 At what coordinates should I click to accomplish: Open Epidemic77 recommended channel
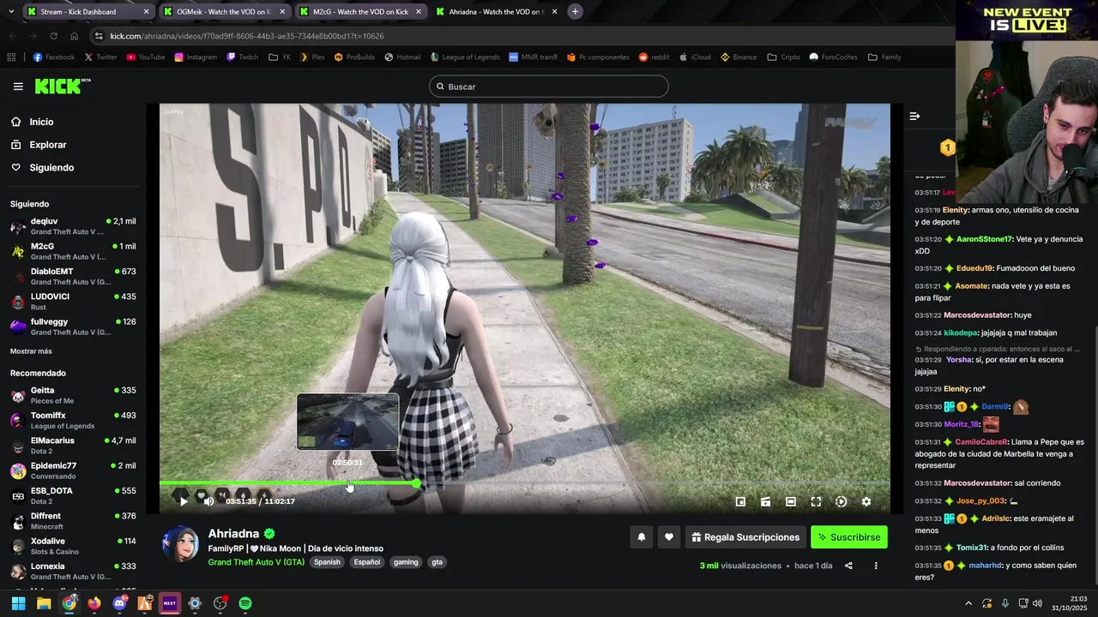coord(73,470)
